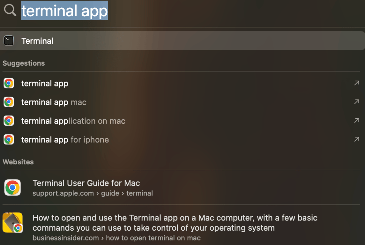Click the arrow beside 'terminal app for iphone'
The height and width of the screenshot is (245, 365).
357,139
